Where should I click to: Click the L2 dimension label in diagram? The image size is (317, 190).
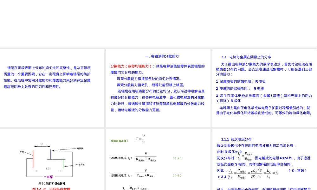click(x=48, y=168)
